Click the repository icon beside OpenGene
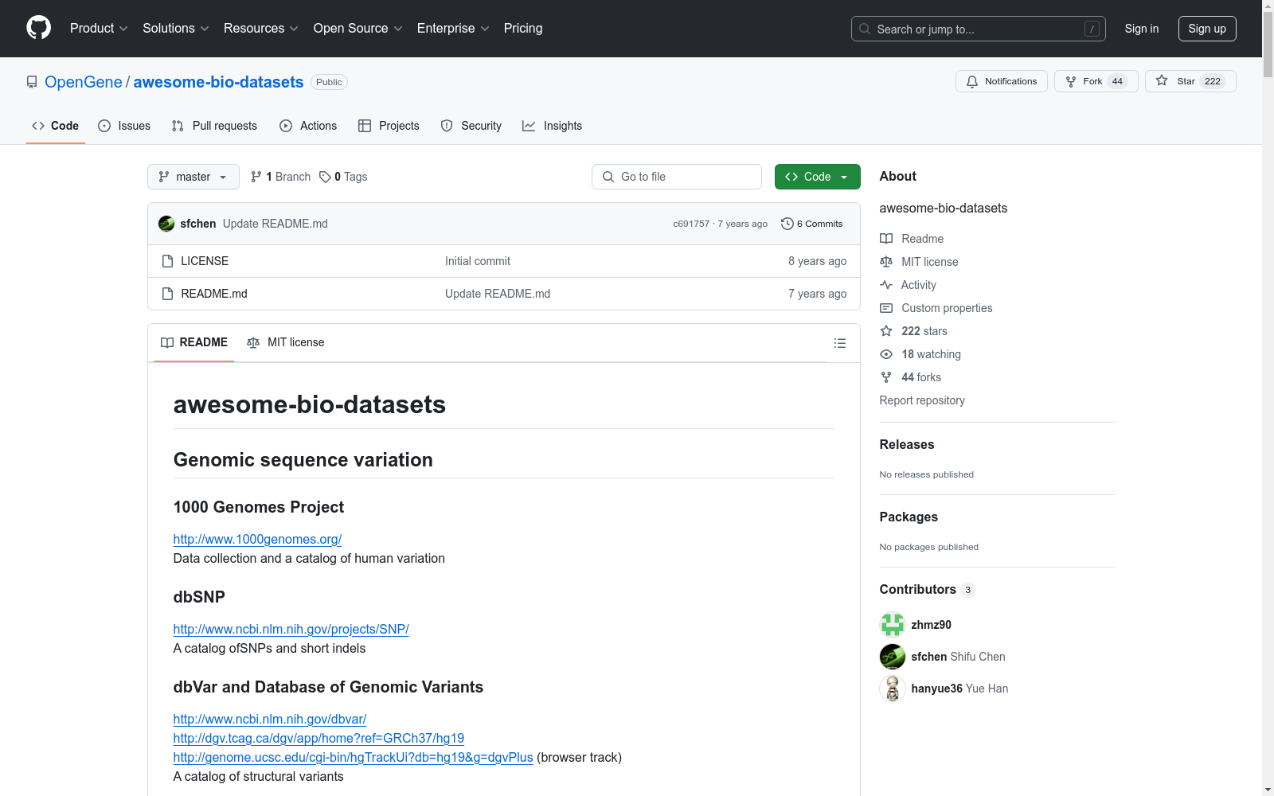This screenshot has width=1274, height=796. point(32,82)
